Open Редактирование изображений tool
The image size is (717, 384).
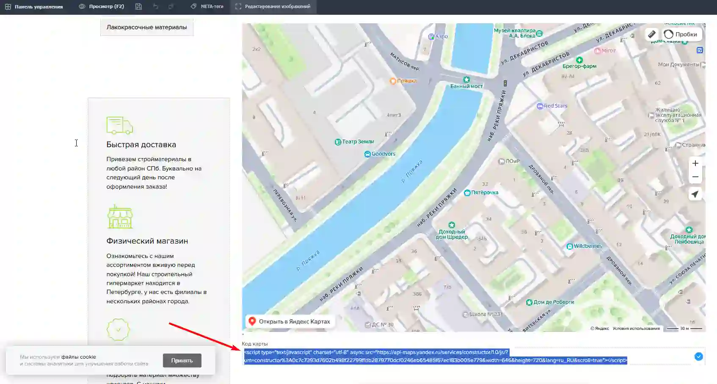point(273,7)
